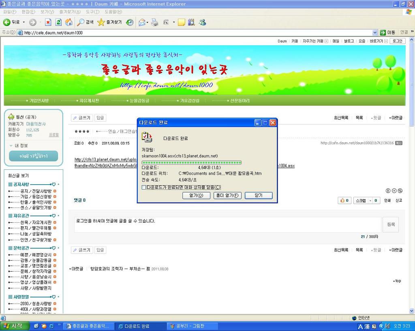This screenshot has height=331, width=415.
Task: Open the 자유게시판 cafe tab
Action: click(89, 101)
